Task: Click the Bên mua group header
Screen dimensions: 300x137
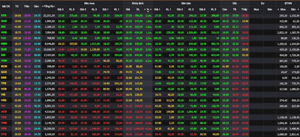Action: [x=89, y=3]
